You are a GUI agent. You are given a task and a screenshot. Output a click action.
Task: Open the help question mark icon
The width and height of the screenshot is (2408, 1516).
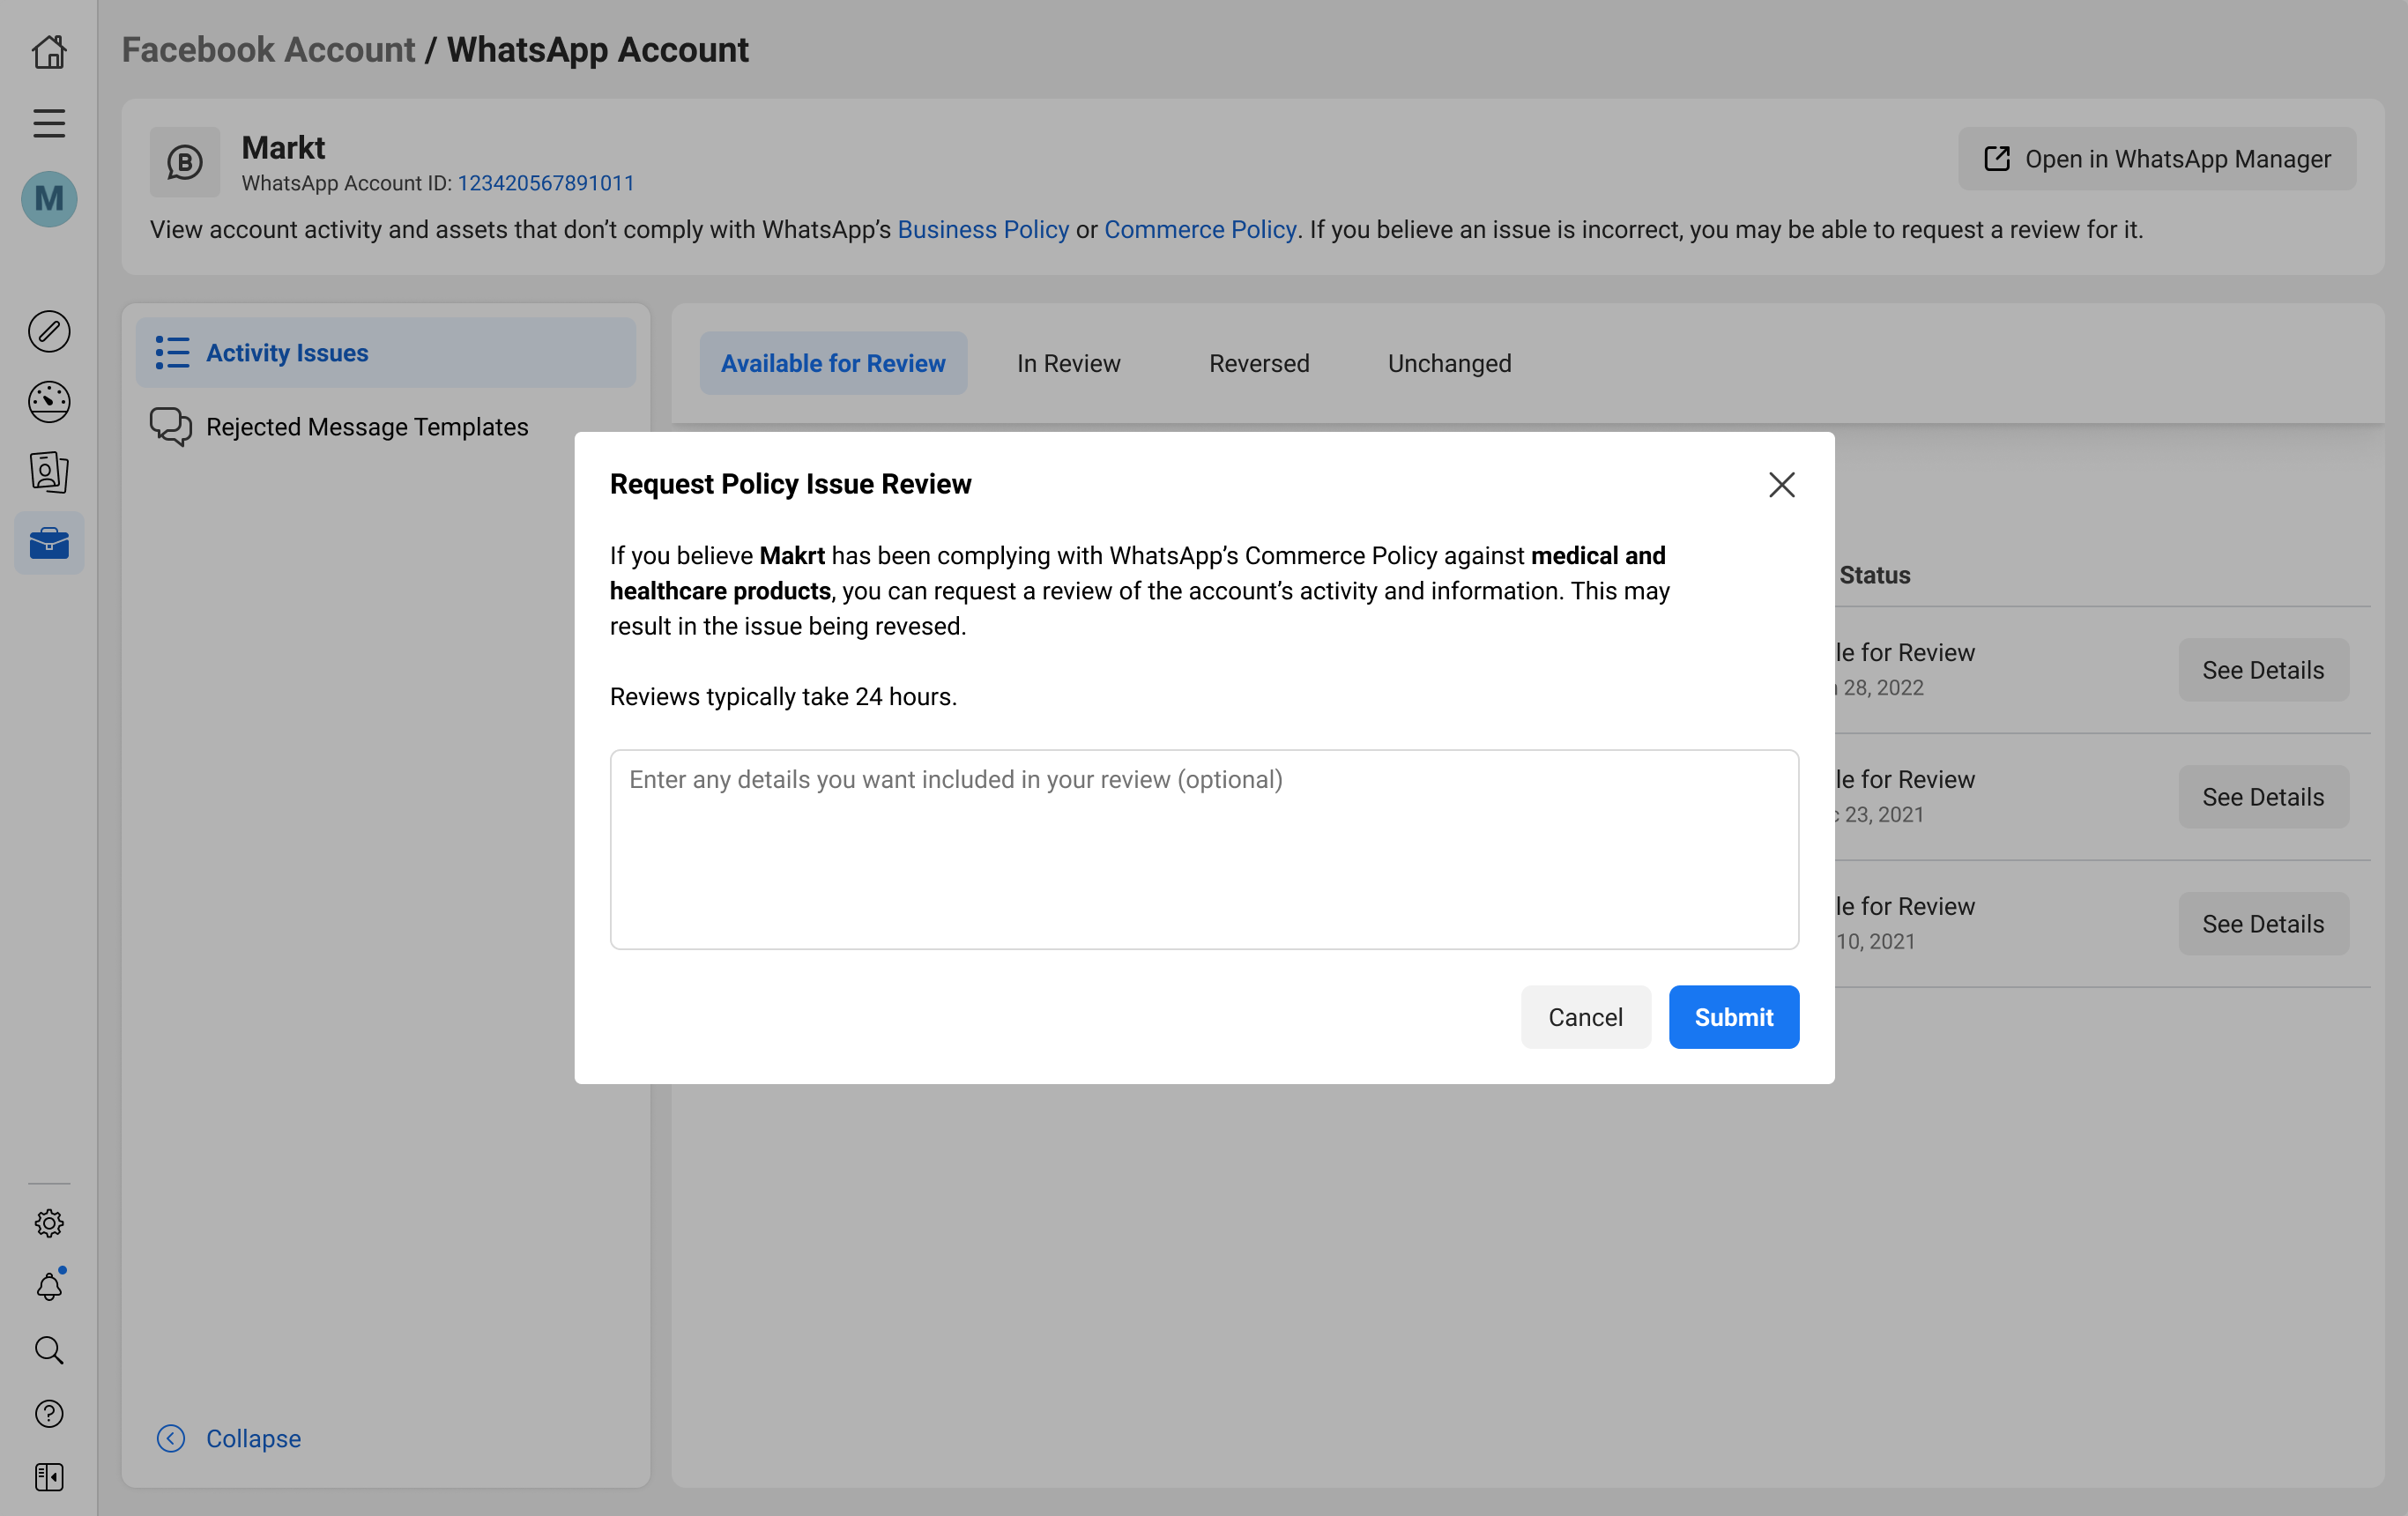click(49, 1413)
